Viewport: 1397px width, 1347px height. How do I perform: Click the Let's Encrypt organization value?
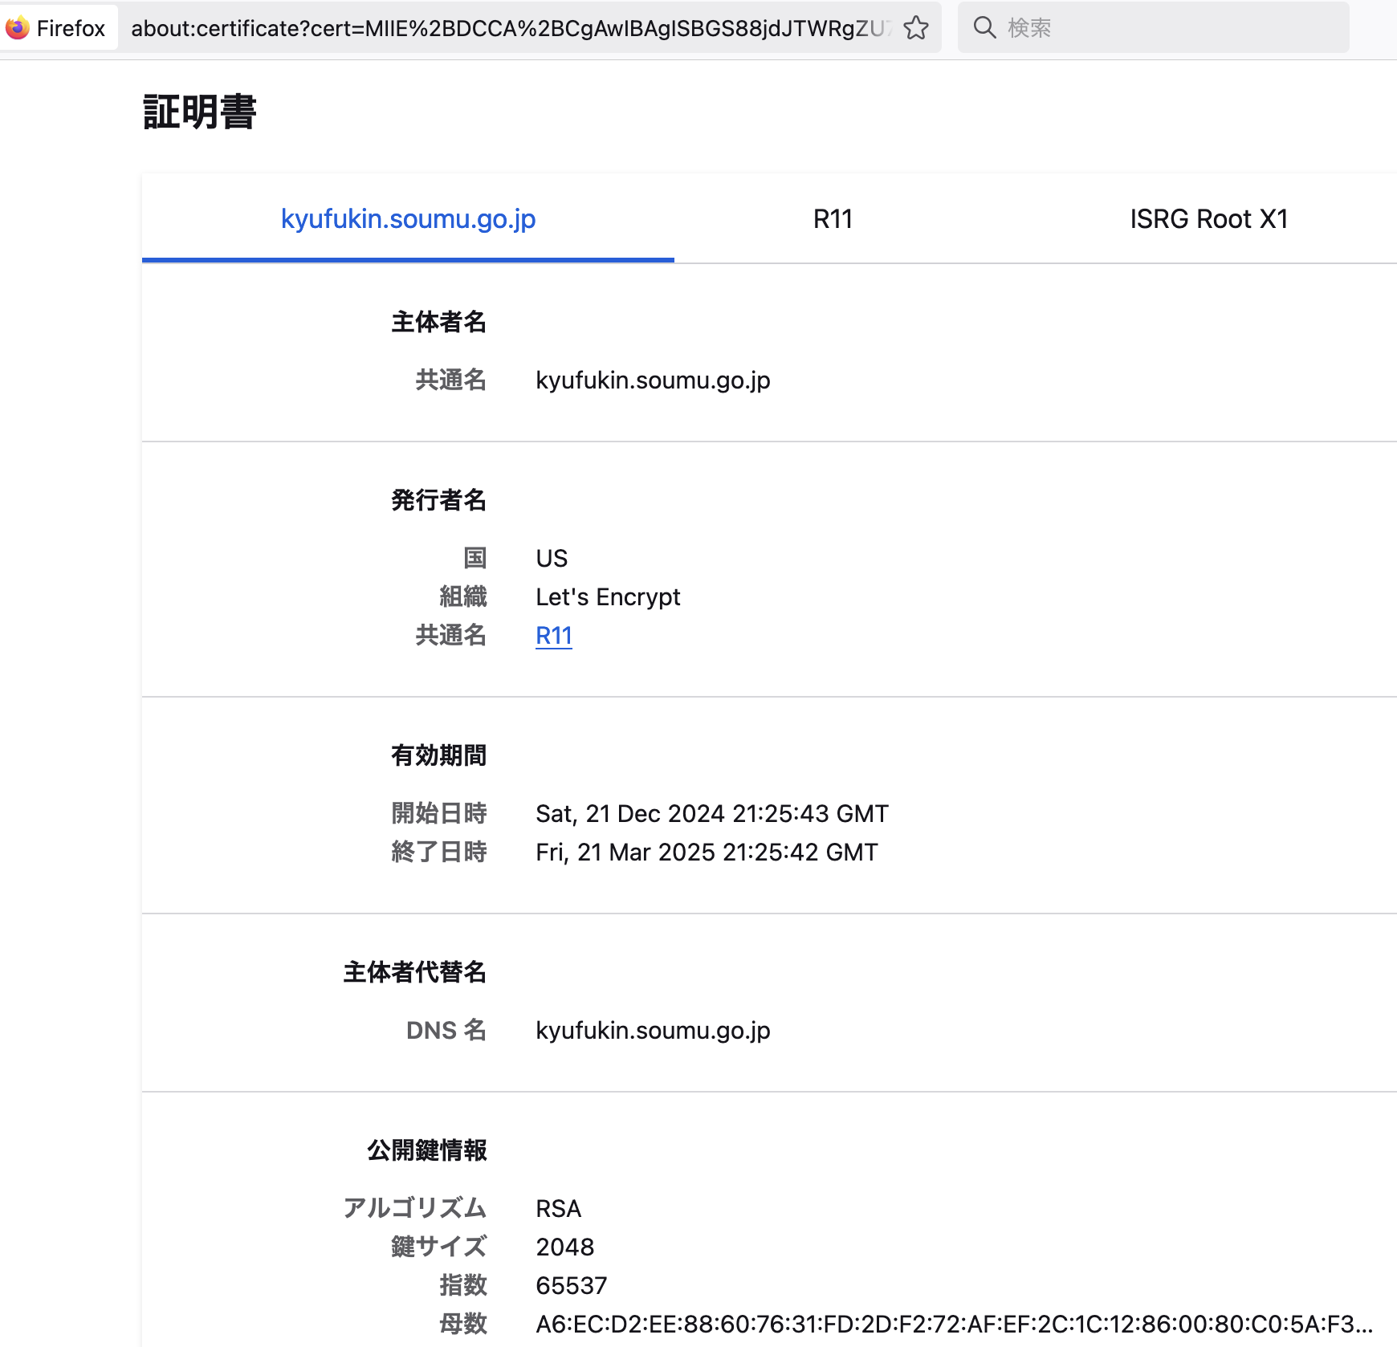(x=608, y=597)
